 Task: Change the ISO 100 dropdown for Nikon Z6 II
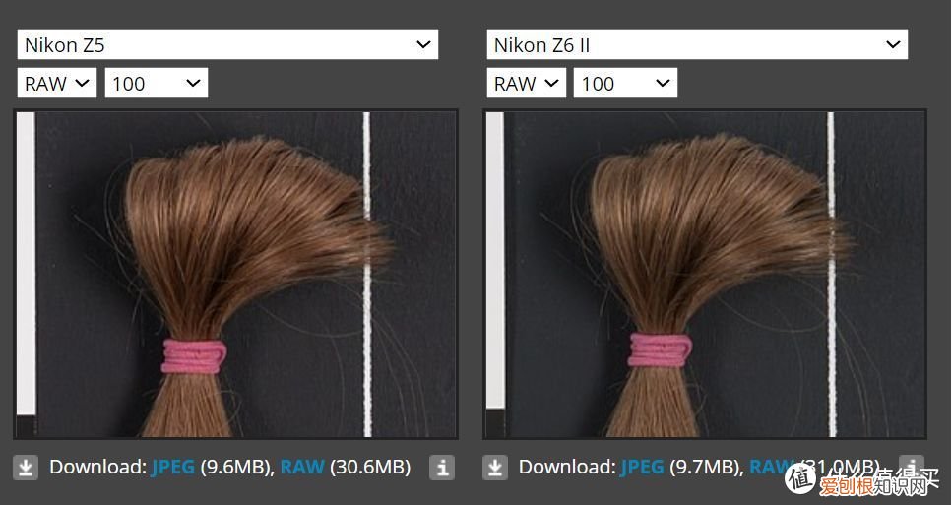[625, 83]
